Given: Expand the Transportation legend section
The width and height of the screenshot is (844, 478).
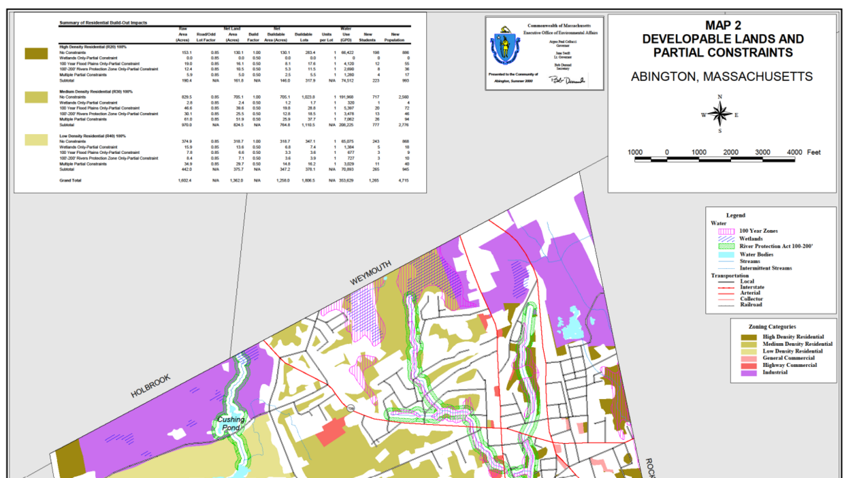Looking at the screenshot, I should click(x=730, y=275).
